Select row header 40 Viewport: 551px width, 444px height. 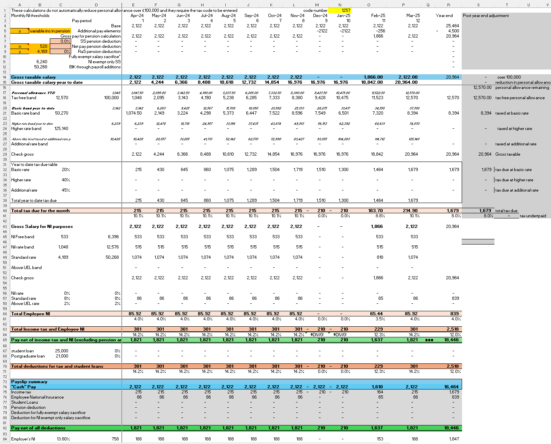click(5, 211)
